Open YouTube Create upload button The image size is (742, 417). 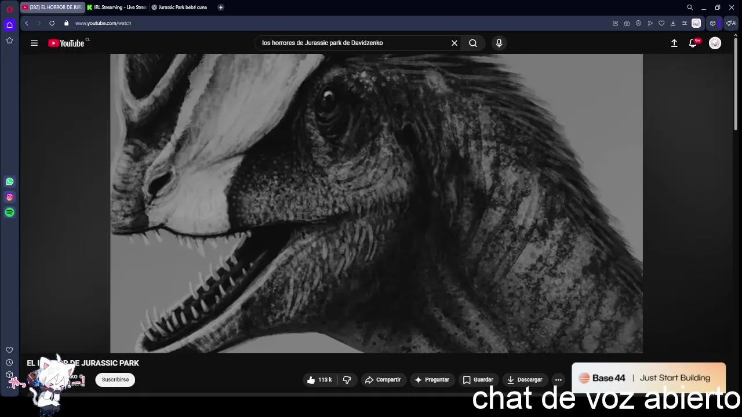point(674,43)
